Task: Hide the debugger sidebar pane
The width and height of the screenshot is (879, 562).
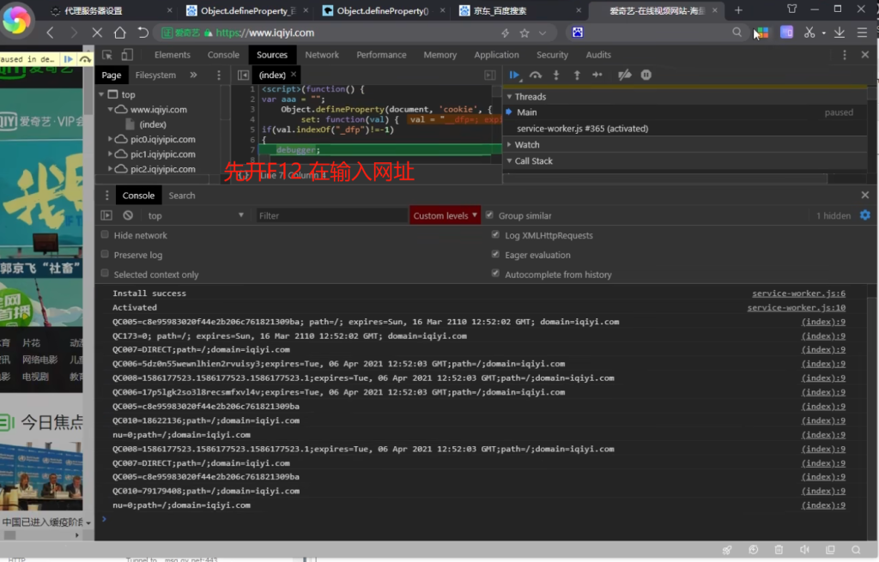Action: click(490, 76)
